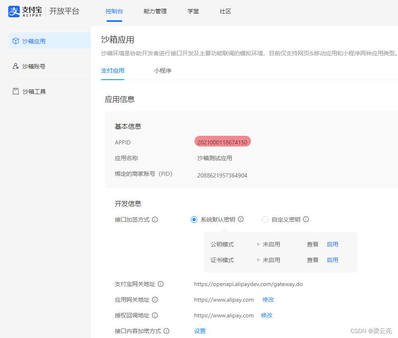
Task: Open the 能力管理 top navigation item
Action: 155,11
